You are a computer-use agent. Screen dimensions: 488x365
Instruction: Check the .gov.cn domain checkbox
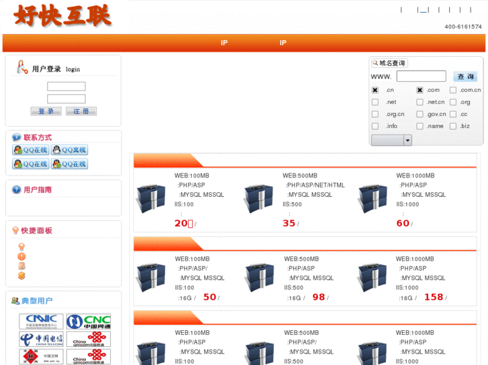point(420,115)
